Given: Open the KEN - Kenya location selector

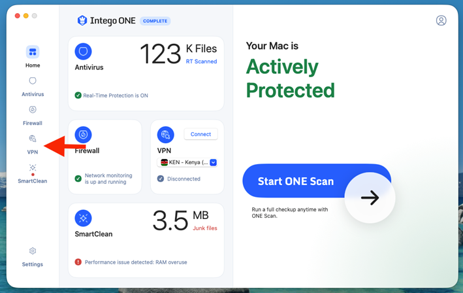Looking at the screenshot, I should click(x=187, y=162).
